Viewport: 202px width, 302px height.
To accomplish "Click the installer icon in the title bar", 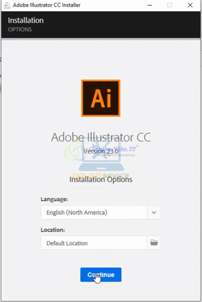I will 7,5.
